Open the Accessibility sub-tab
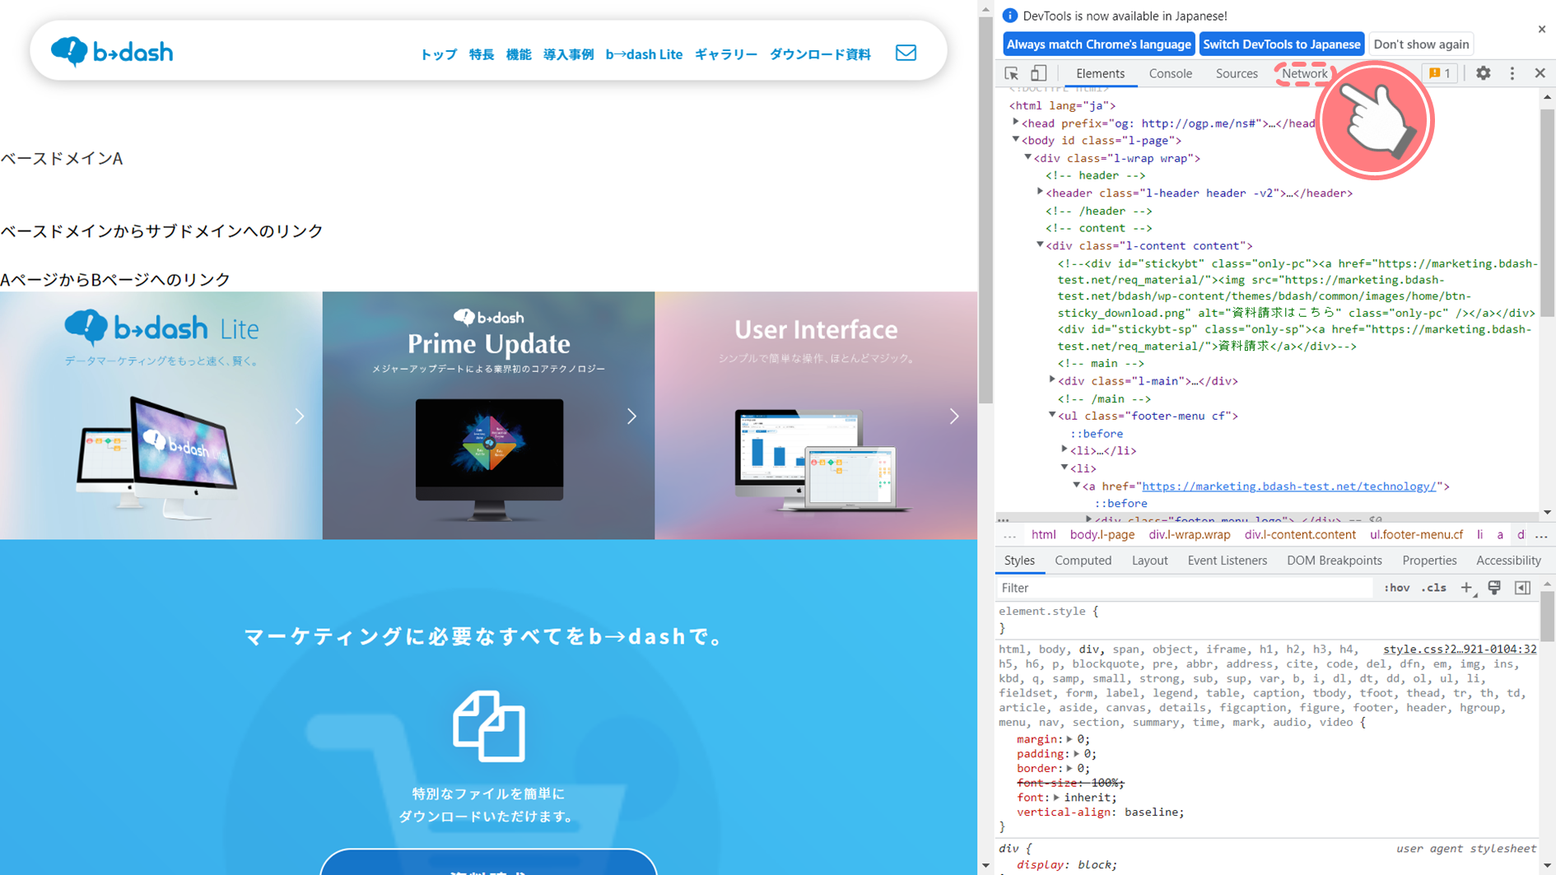The height and width of the screenshot is (875, 1556). 1508,561
